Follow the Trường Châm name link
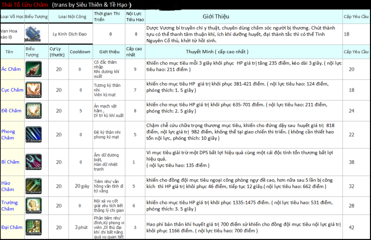The height and width of the screenshot is (240, 371). (x=9, y=206)
